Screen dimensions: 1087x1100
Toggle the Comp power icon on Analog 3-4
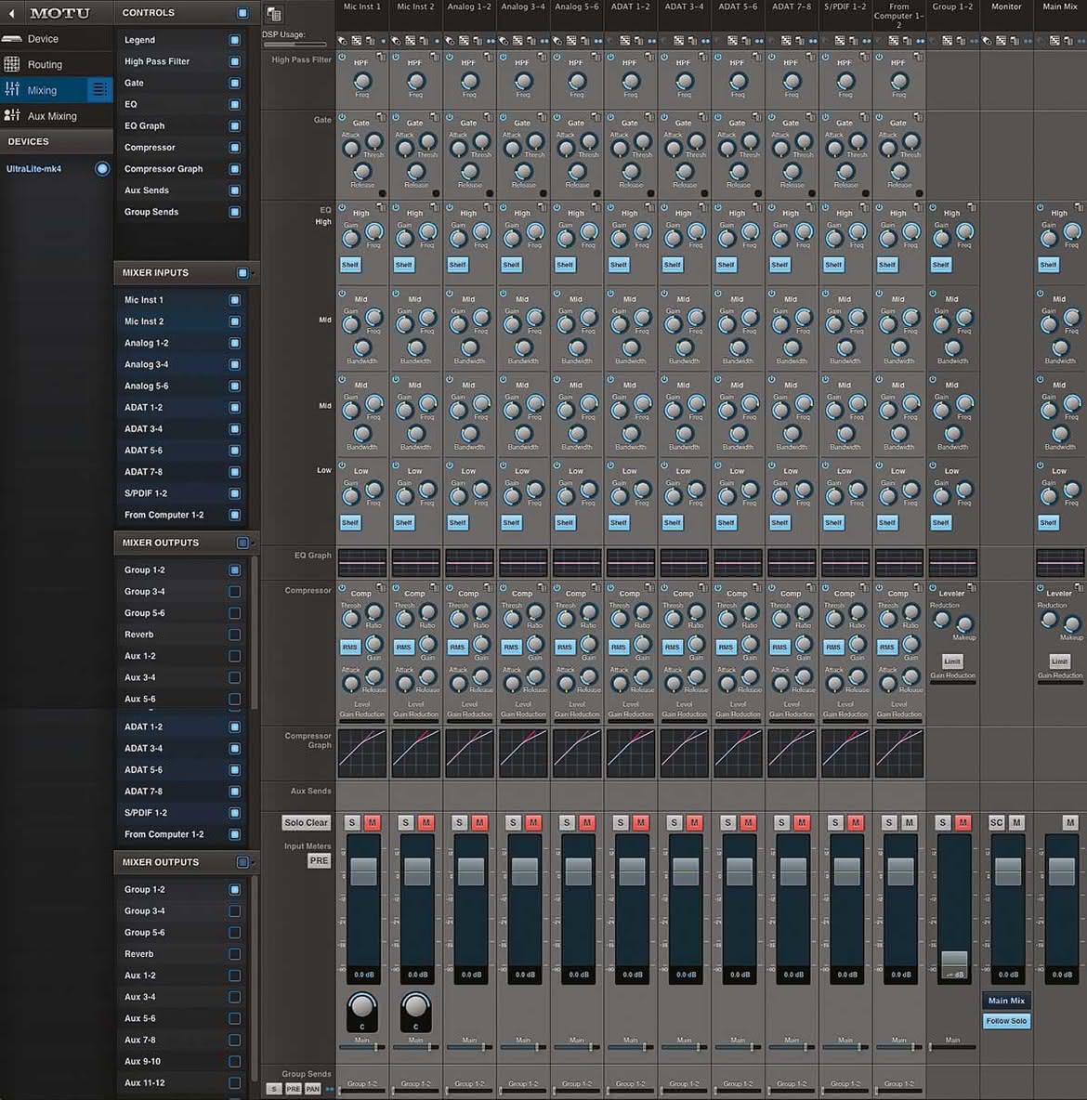coord(504,589)
